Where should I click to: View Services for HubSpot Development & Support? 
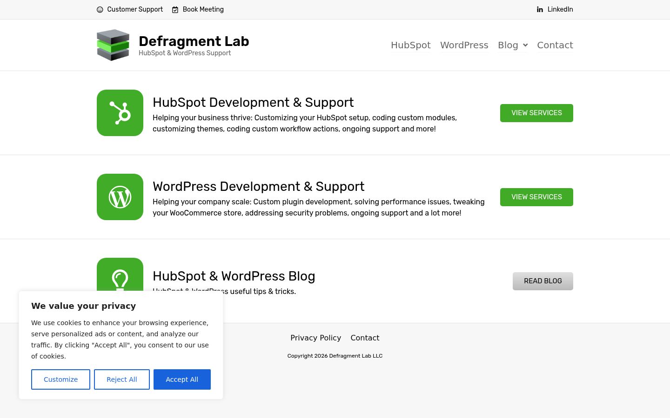click(x=536, y=113)
